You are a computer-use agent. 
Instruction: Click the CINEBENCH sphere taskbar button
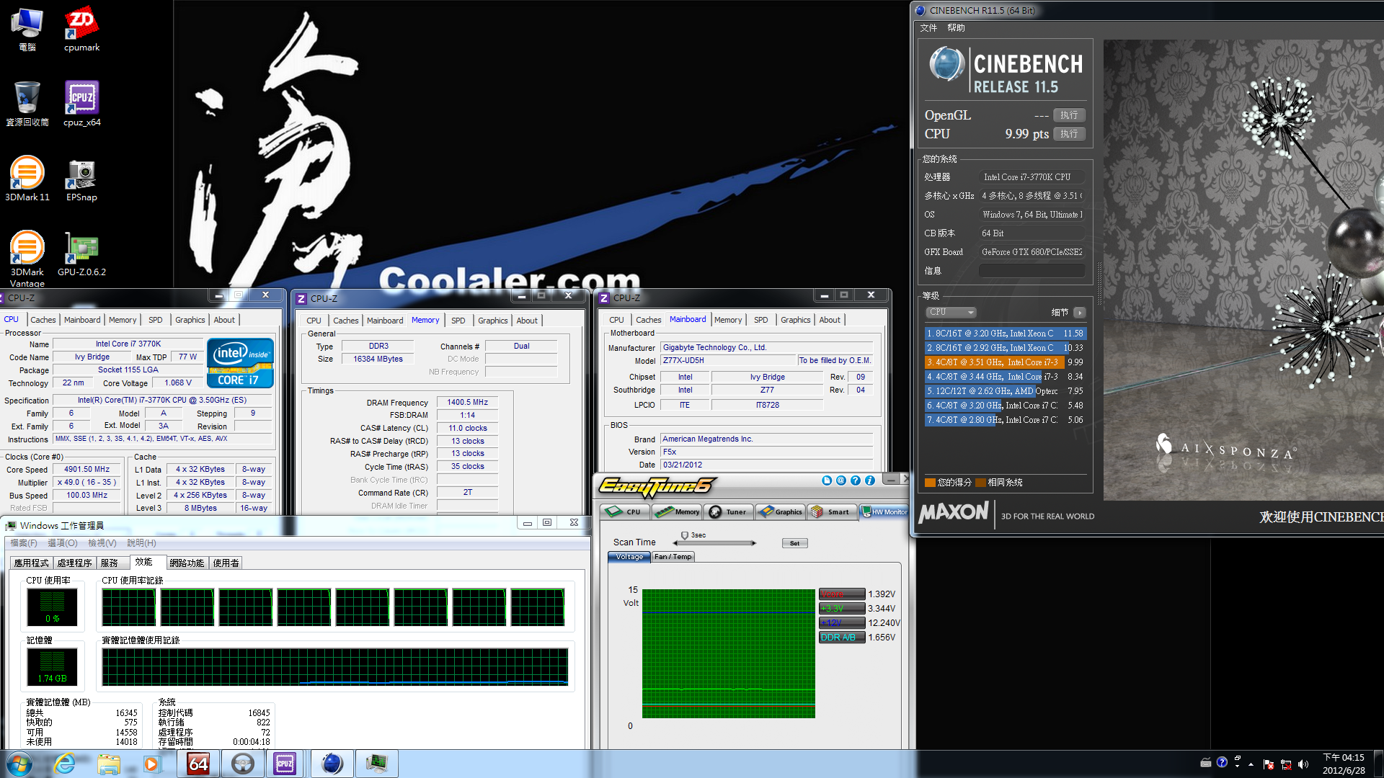click(x=332, y=764)
